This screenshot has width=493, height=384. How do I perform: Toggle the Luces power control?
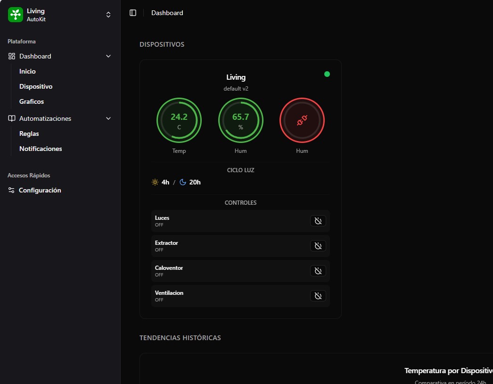point(318,221)
